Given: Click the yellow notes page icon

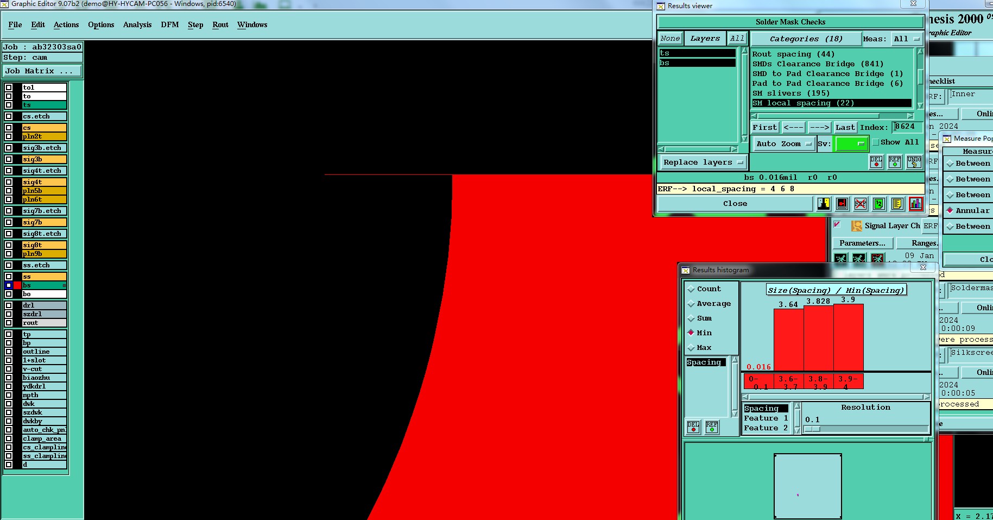Looking at the screenshot, I should 897,204.
